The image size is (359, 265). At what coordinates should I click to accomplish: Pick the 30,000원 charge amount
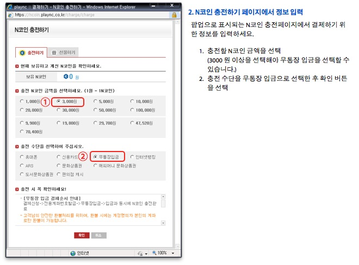coord(59,110)
